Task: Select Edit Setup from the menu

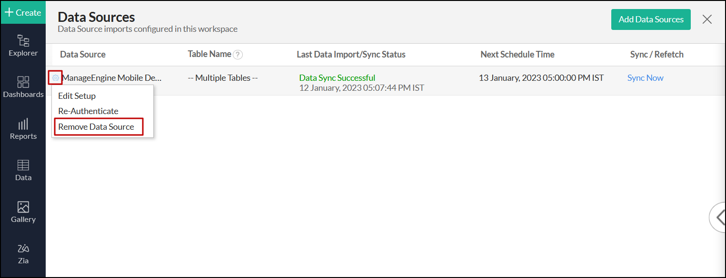Action: click(77, 96)
